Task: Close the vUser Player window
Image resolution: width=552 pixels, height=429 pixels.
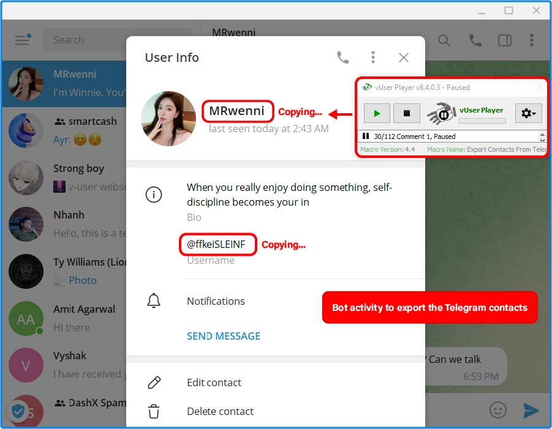Action: (539, 87)
